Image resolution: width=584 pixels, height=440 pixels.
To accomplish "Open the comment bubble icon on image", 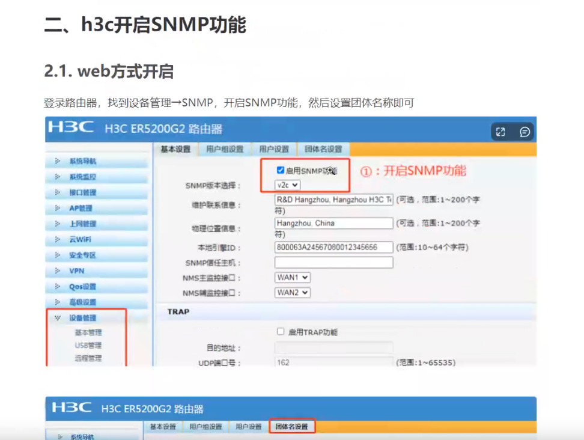I will [525, 132].
